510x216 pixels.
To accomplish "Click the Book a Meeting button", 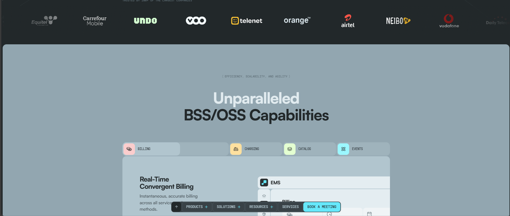I will pos(322,207).
